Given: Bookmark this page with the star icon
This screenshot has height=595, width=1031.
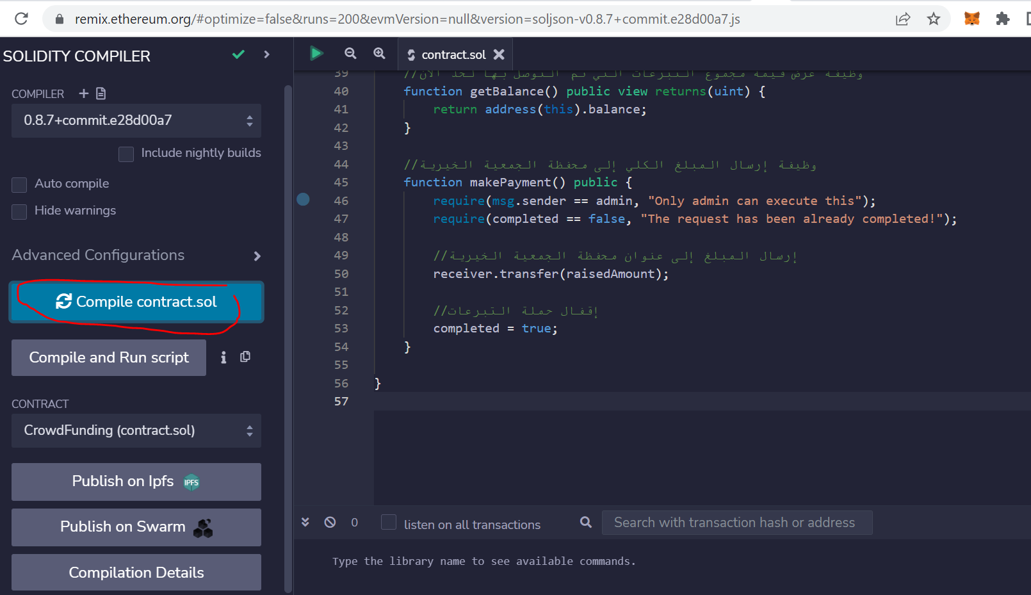Looking at the screenshot, I should [934, 19].
